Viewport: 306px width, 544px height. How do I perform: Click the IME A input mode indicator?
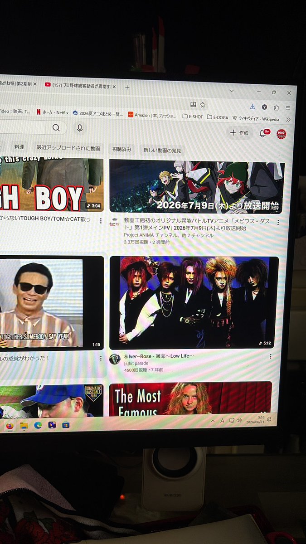pyautogui.click(x=223, y=421)
